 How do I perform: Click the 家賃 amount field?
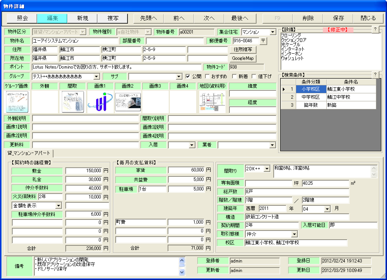187,170
